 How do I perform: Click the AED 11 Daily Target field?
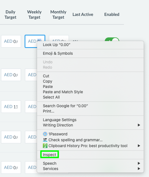(x=11, y=107)
